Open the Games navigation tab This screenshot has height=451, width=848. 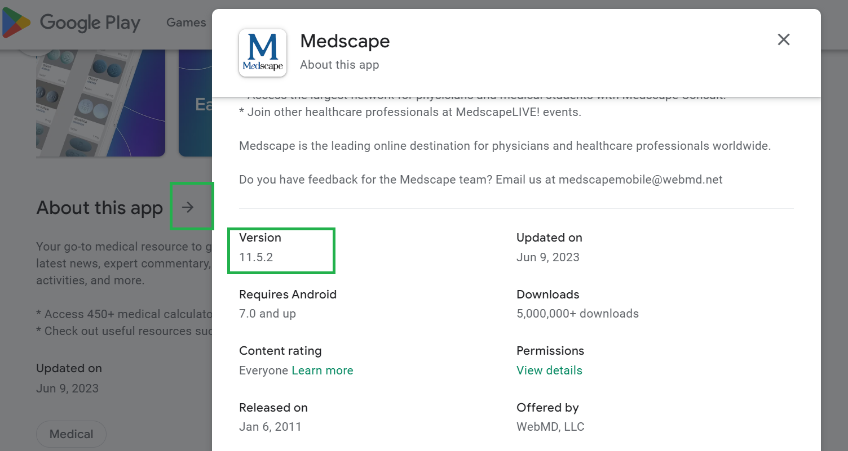tap(186, 23)
